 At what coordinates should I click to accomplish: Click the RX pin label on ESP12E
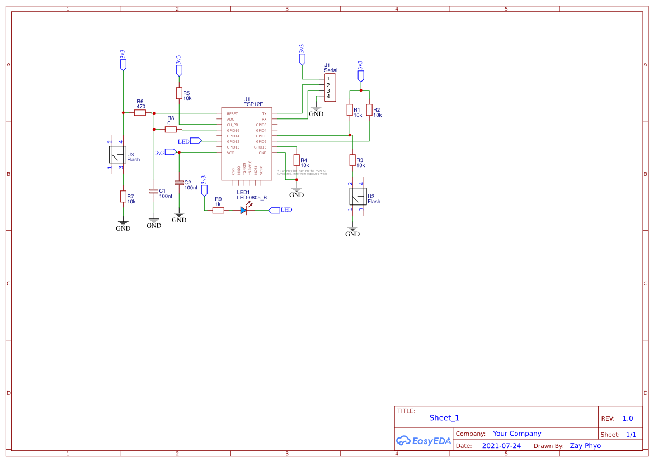click(x=264, y=120)
